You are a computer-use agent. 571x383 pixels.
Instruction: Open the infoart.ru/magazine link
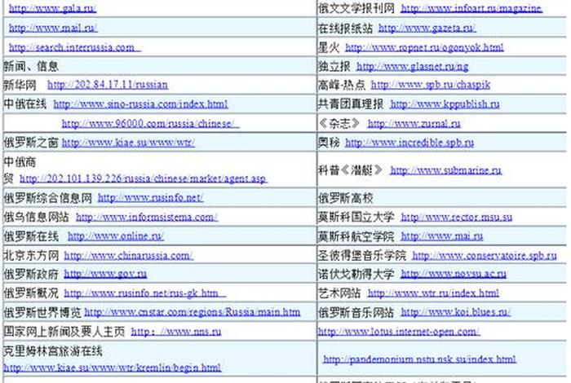coord(471,8)
